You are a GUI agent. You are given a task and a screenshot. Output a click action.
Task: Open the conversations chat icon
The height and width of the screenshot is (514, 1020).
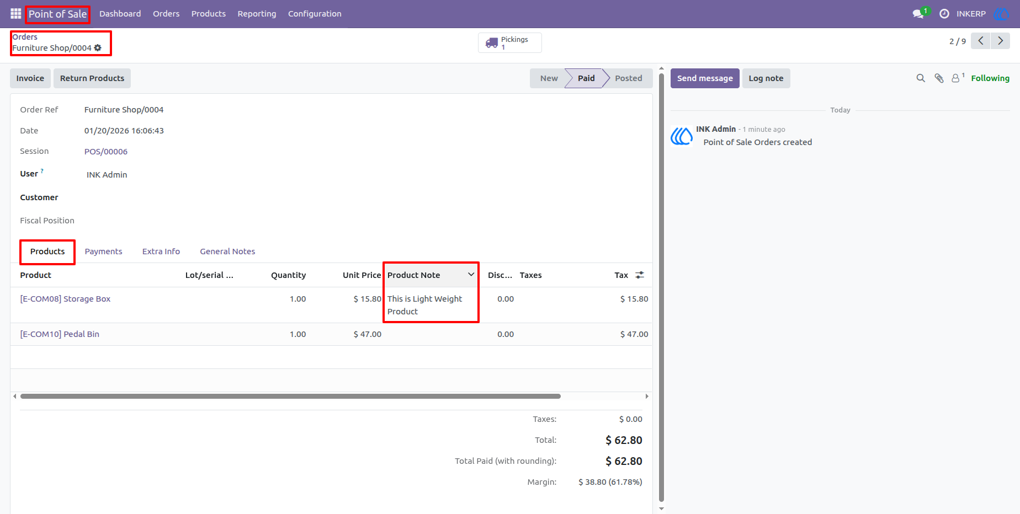click(x=918, y=14)
